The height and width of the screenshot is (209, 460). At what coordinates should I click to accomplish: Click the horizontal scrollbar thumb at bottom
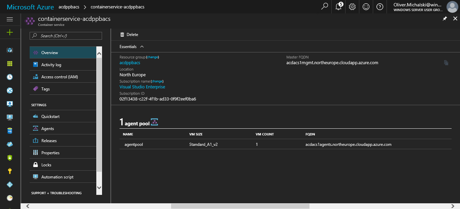[x=240, y=206]
